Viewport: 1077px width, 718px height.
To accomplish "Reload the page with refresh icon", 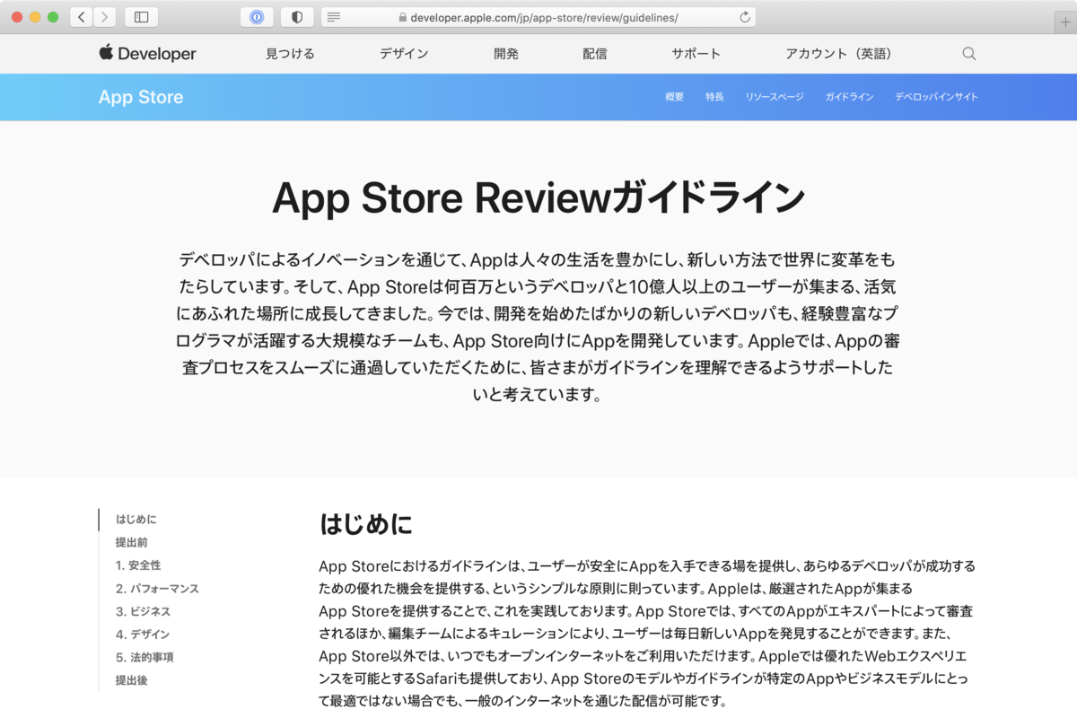I will 744,17.
